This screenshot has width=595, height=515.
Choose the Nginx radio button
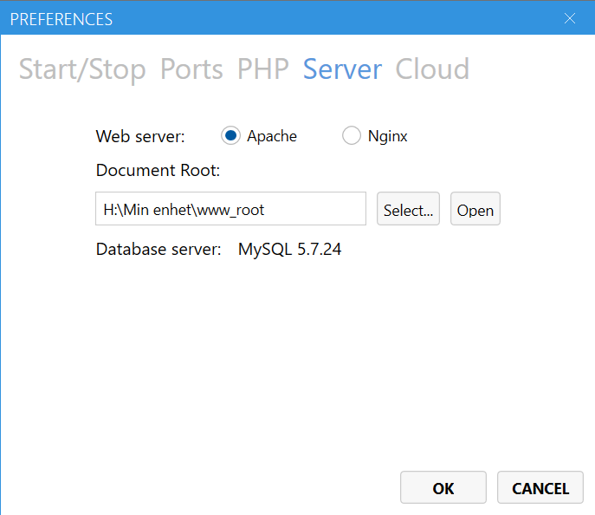[x=352, y=136]
